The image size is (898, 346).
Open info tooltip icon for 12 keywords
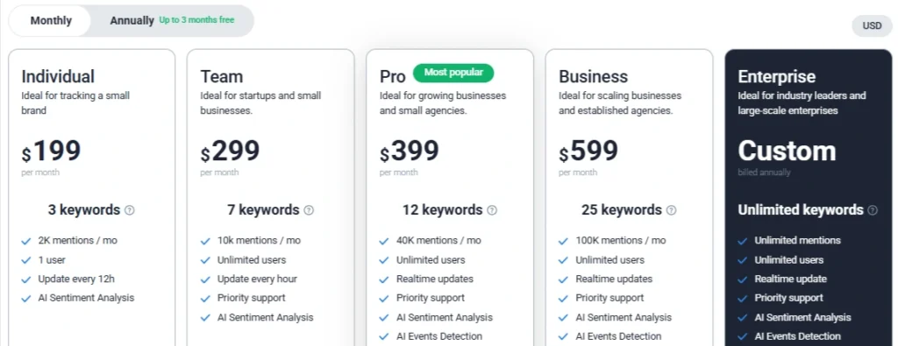[492, 210]
